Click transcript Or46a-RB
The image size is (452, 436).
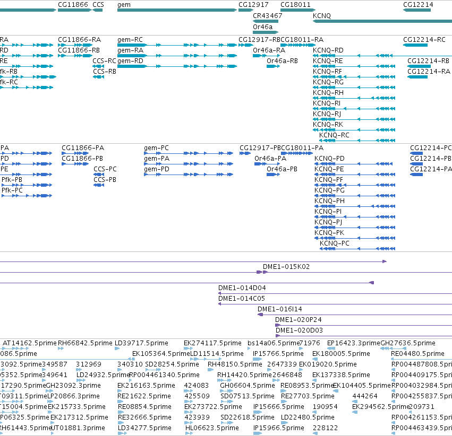pyautogui.click(x=273, y=66)
